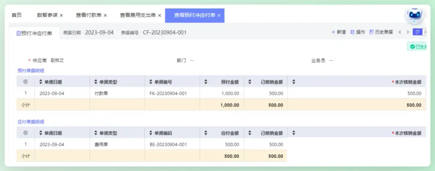Close the 查看预付冲应付单 tab

[x=219, y=16]
